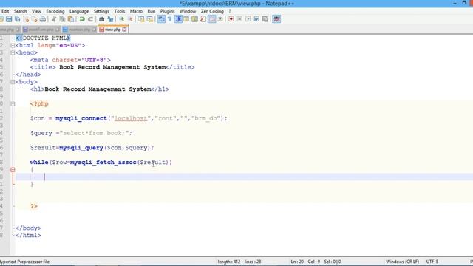Collapse the php block fold marker
The height and width of the screenshot is (266, 473).
(13, 104)
